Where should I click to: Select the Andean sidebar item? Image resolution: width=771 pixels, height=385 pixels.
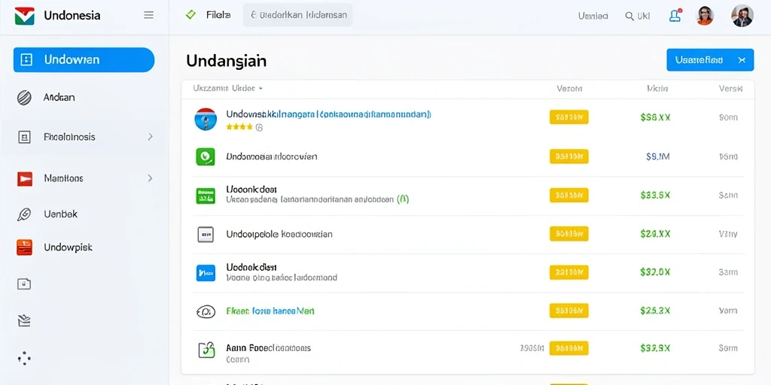pyautogui.click(x=59, y=97)
